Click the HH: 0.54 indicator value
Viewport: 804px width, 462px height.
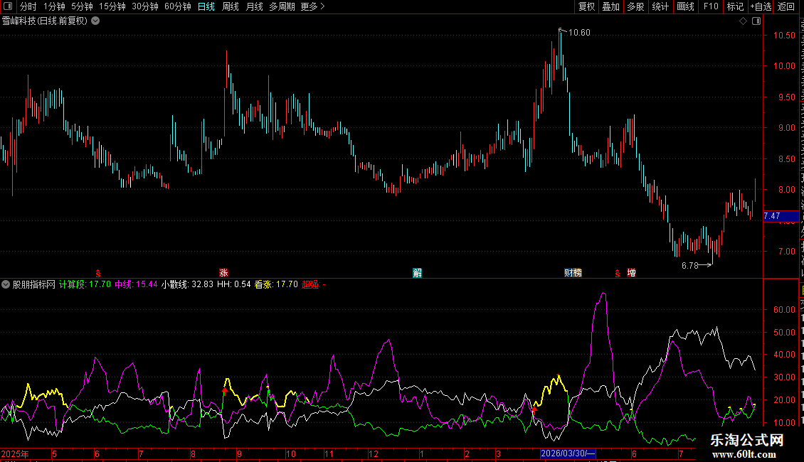click(234, 284)
